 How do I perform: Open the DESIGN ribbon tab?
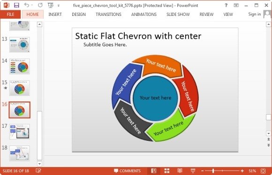tap(79, 15)
